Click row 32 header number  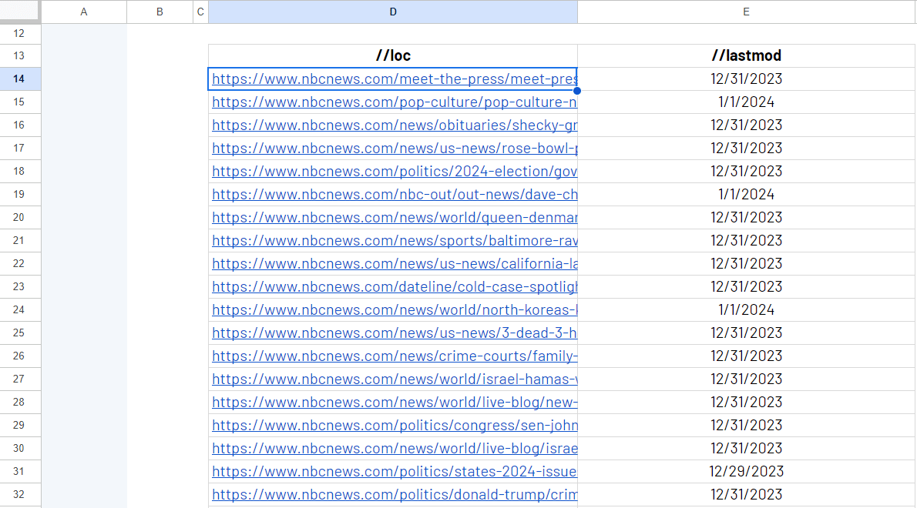click(x=19, y=494)
